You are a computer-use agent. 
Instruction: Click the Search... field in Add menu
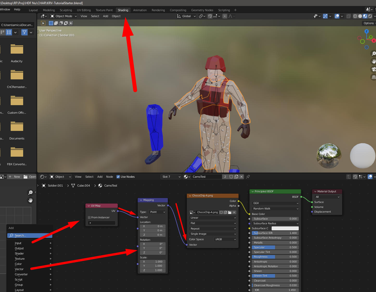pyautogui.click(x=30, y=236)
